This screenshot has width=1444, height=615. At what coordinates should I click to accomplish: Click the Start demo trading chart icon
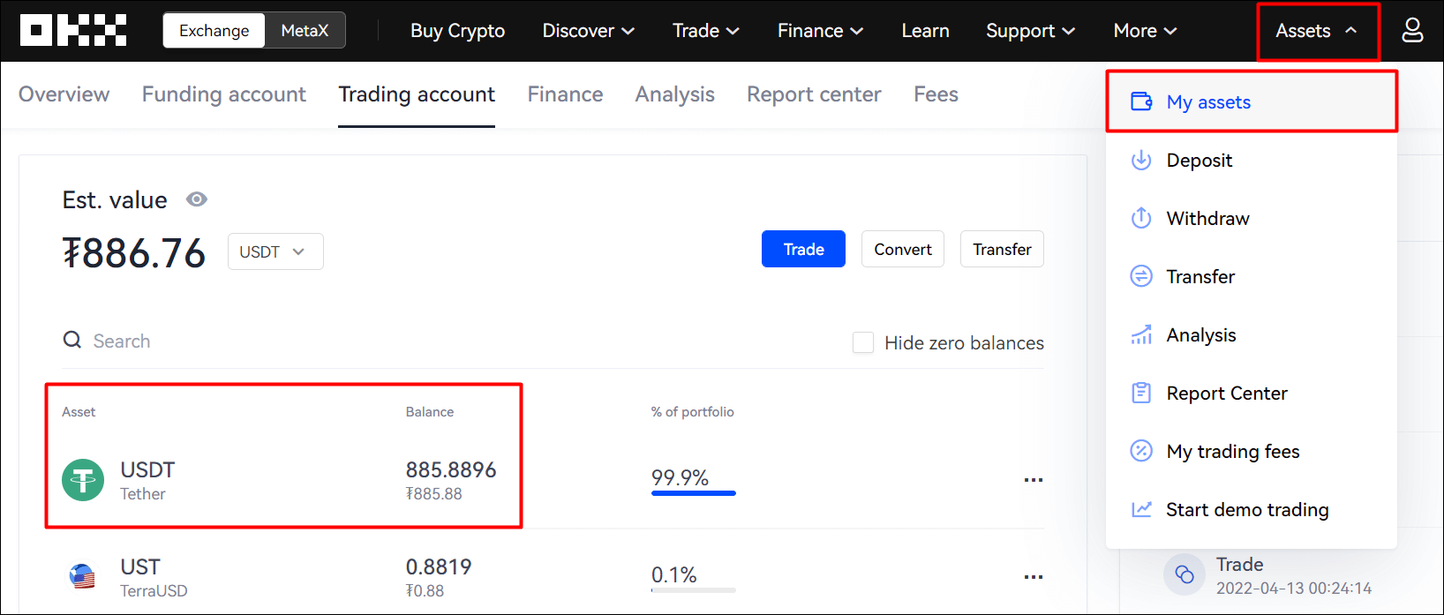[1141, 509]
